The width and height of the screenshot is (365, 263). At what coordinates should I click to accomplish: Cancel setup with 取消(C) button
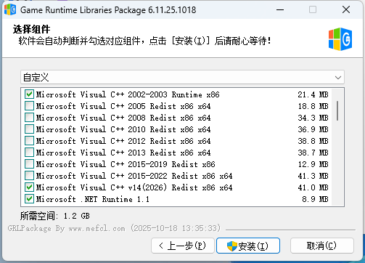(x=322, y=246)
